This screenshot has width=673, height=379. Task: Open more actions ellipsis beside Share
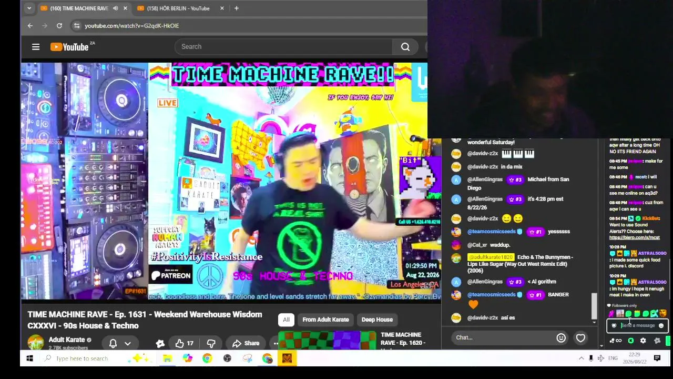click(x=276, y=343)
